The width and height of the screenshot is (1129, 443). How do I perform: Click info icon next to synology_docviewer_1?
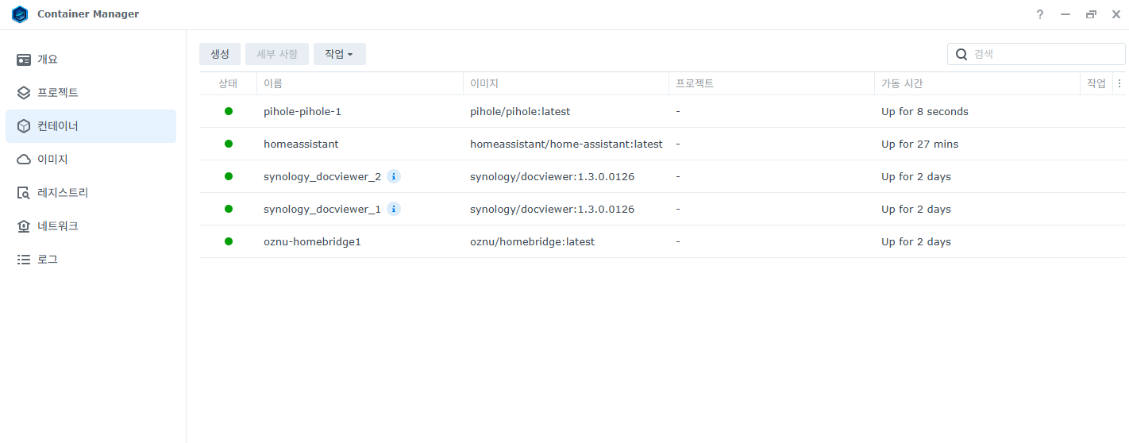394,209
